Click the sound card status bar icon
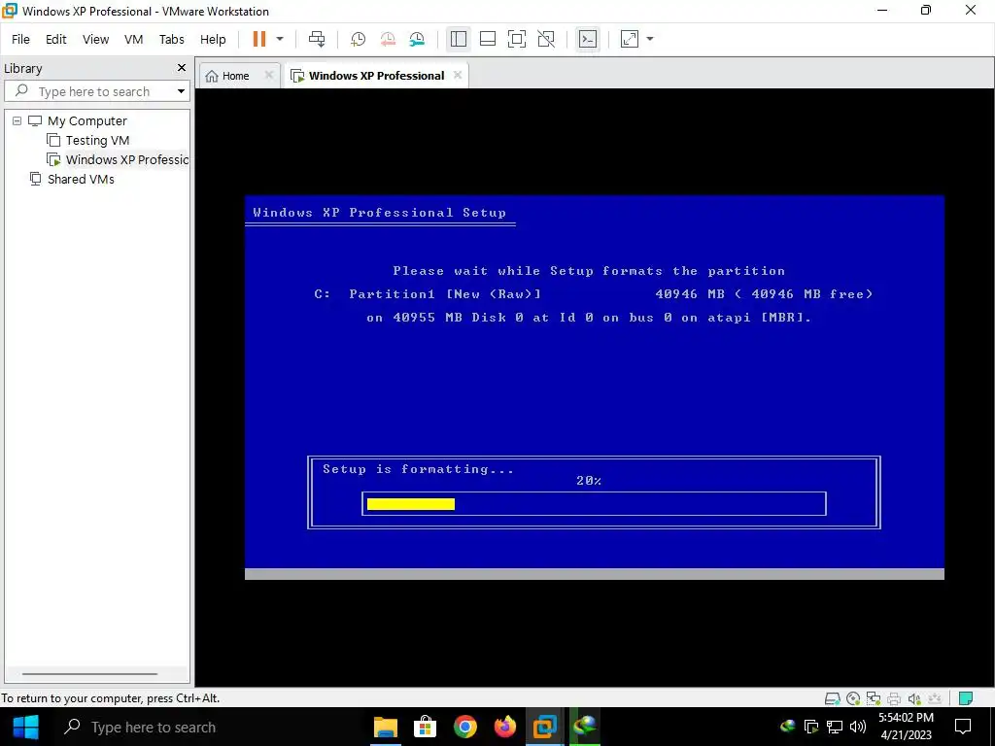The image size is (995, 746). pyautogui.click(x=913, y=698)
